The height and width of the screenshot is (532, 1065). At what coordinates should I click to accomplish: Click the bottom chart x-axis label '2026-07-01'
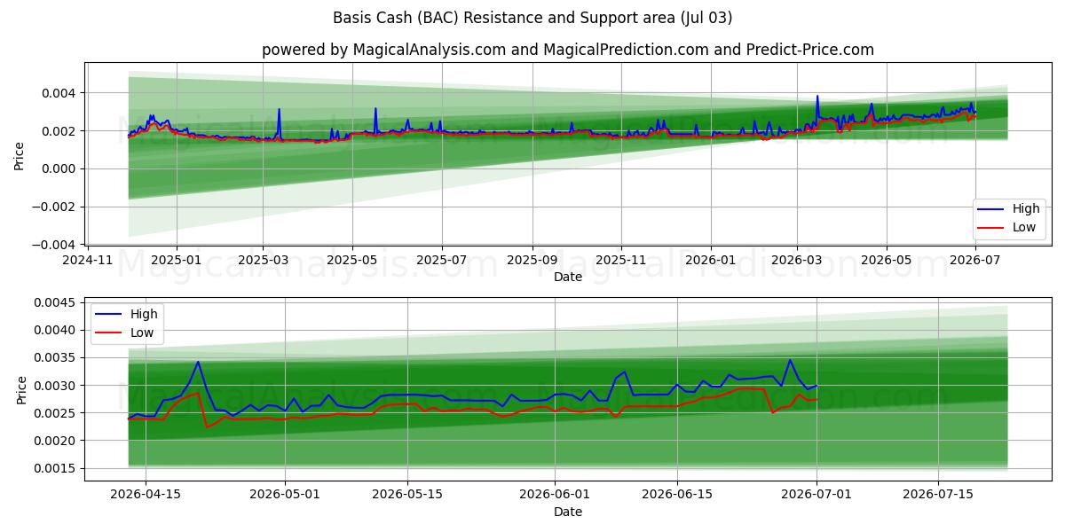point(816,496)
